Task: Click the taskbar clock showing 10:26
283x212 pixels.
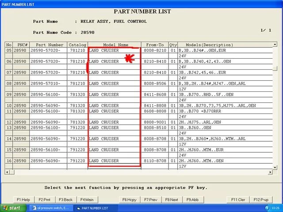Action: click(x=275, y=208)
